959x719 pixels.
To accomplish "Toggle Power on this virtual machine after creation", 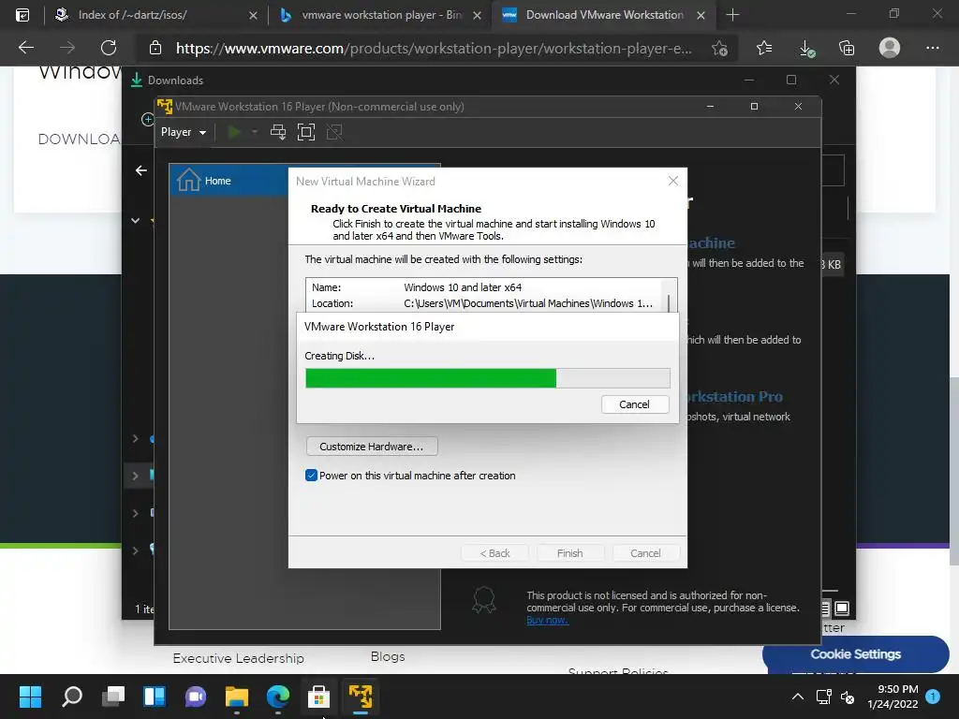I will [x=311, y=476].
